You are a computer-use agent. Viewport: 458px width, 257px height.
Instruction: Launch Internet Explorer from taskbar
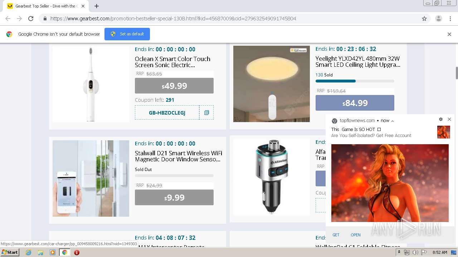pyautogui.click(x=28, y=252)
